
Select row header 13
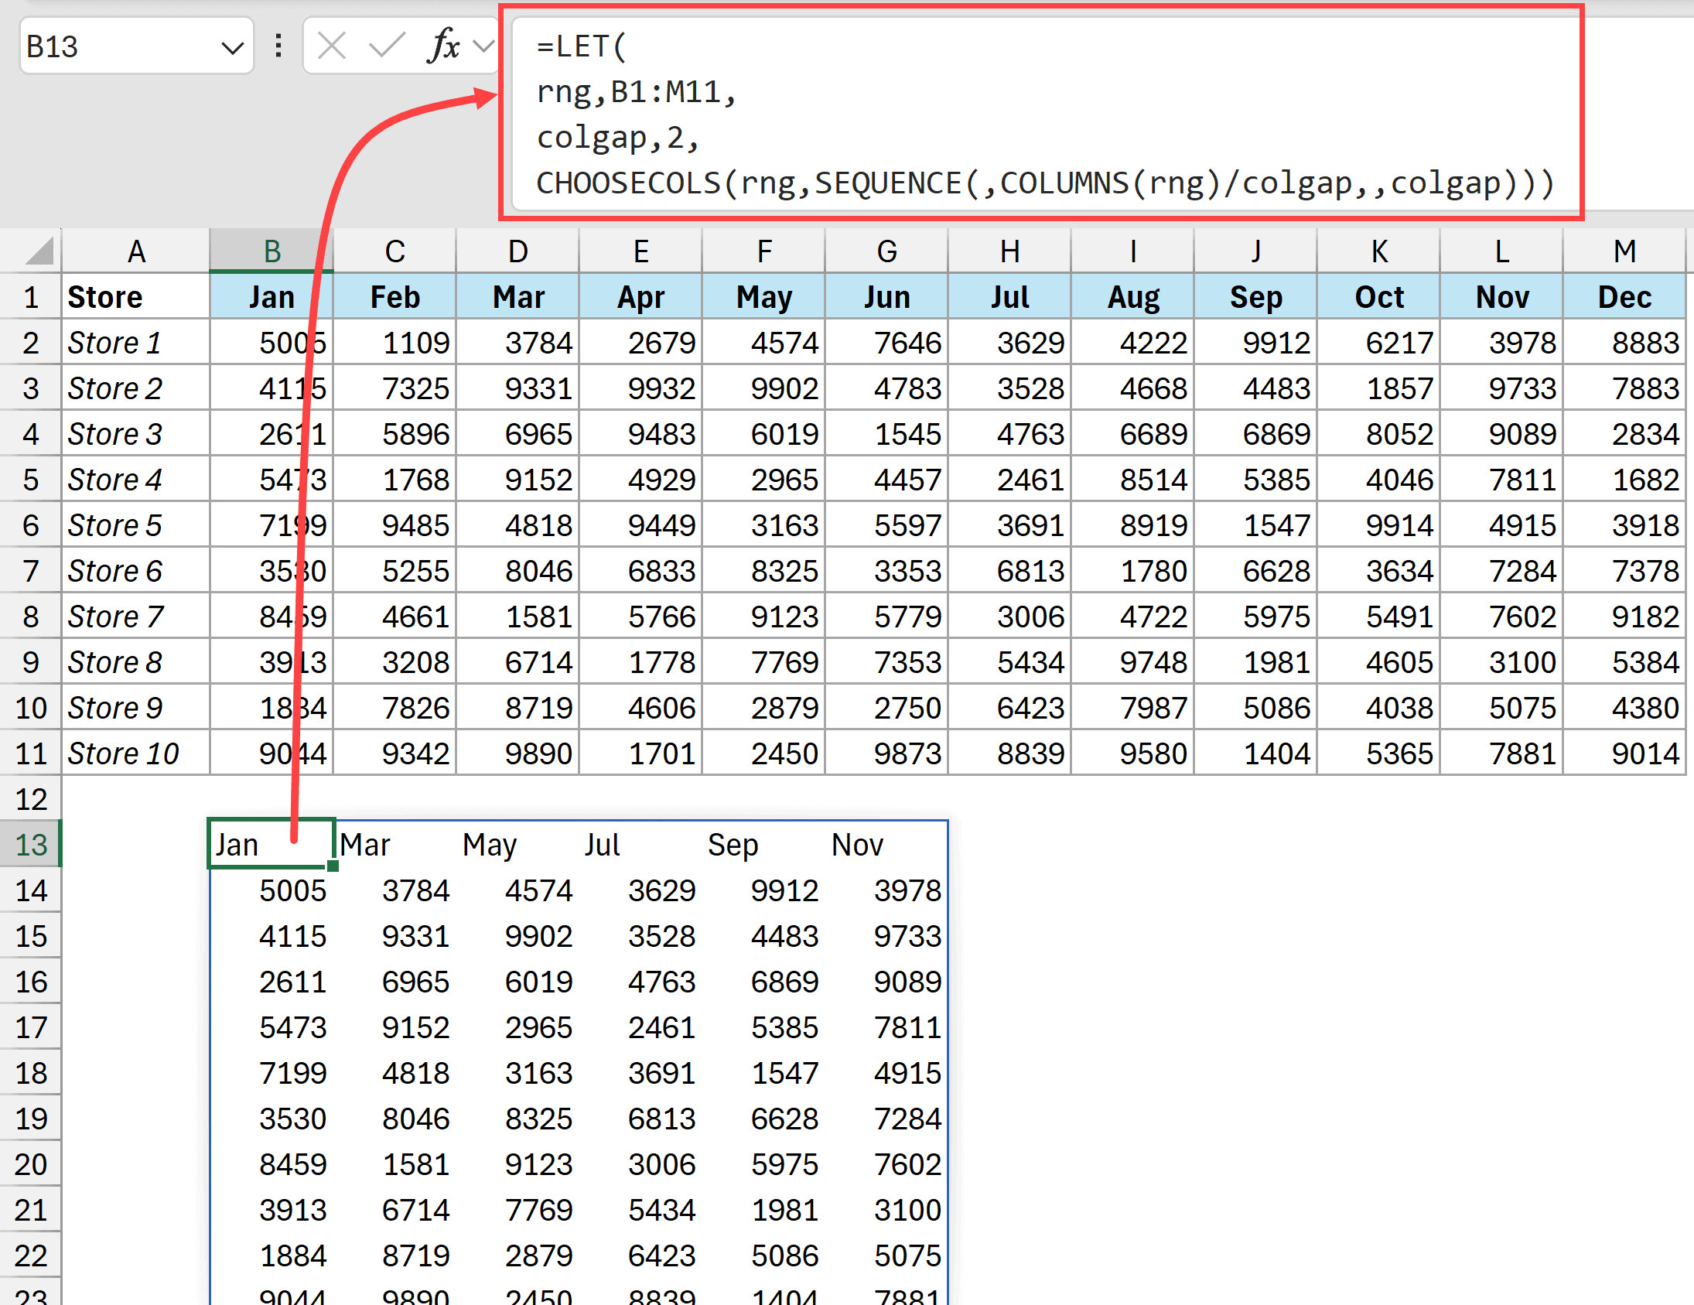pyautogui.click(x=30, y=844)
